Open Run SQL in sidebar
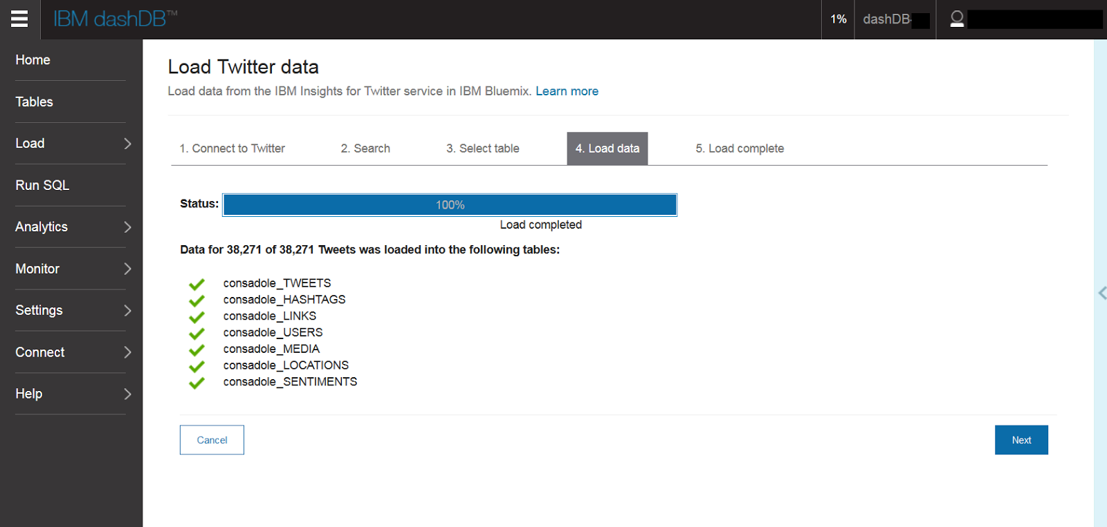 (42, 185)
